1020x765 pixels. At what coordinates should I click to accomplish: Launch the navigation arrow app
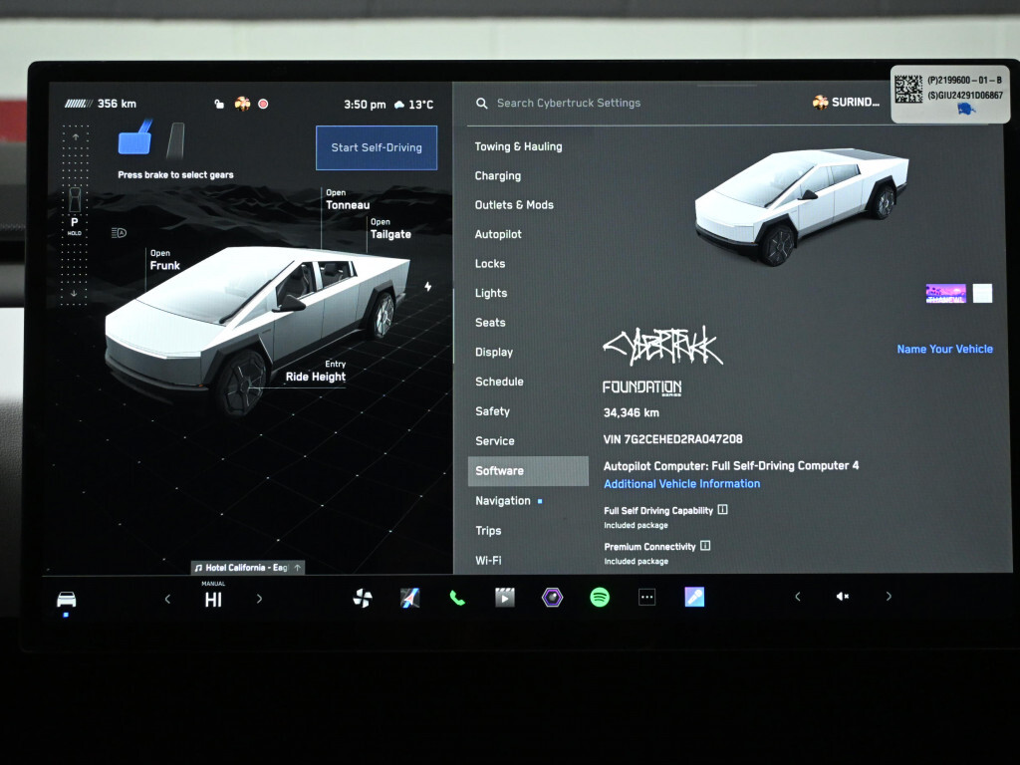(x=409, y=598)
